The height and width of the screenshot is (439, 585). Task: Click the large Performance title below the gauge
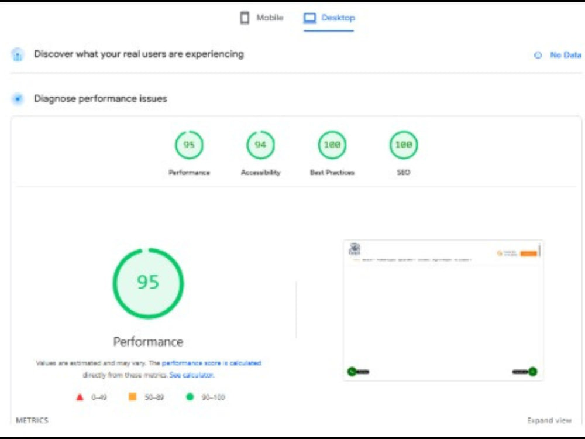(148, 342)
